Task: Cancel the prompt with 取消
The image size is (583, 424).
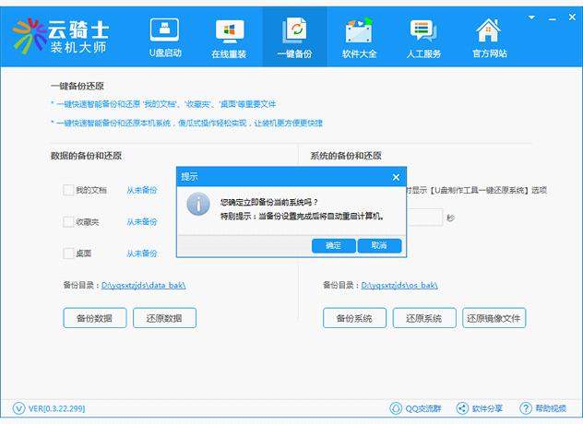Action: click(379, 246)
